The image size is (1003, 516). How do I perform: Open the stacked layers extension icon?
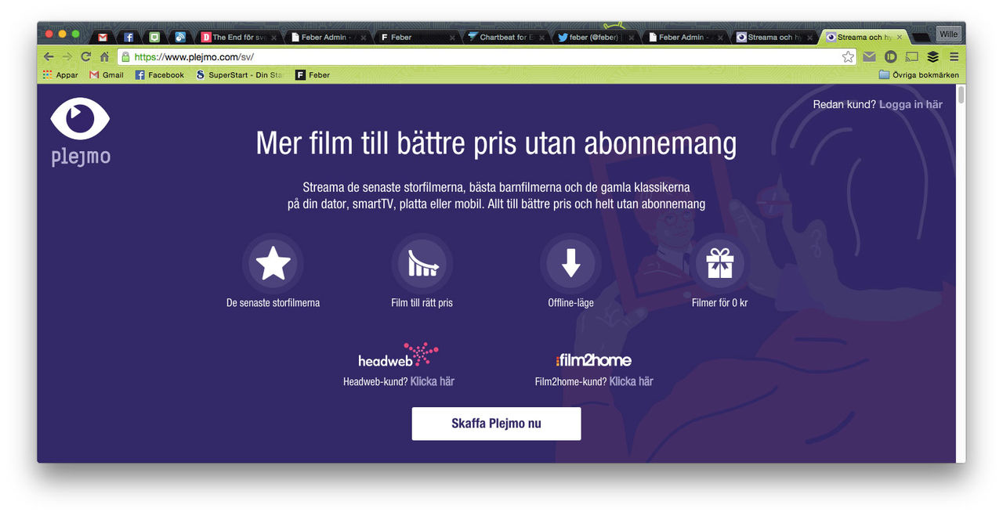932,56
